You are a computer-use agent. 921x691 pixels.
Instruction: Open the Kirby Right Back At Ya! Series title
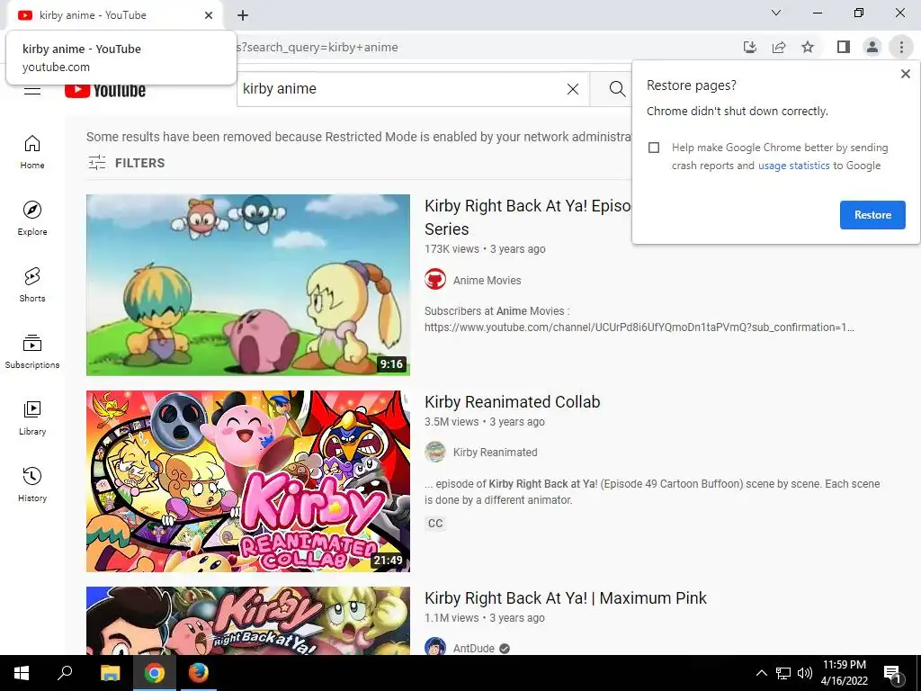pyautogui.click(x=527, y=218)
